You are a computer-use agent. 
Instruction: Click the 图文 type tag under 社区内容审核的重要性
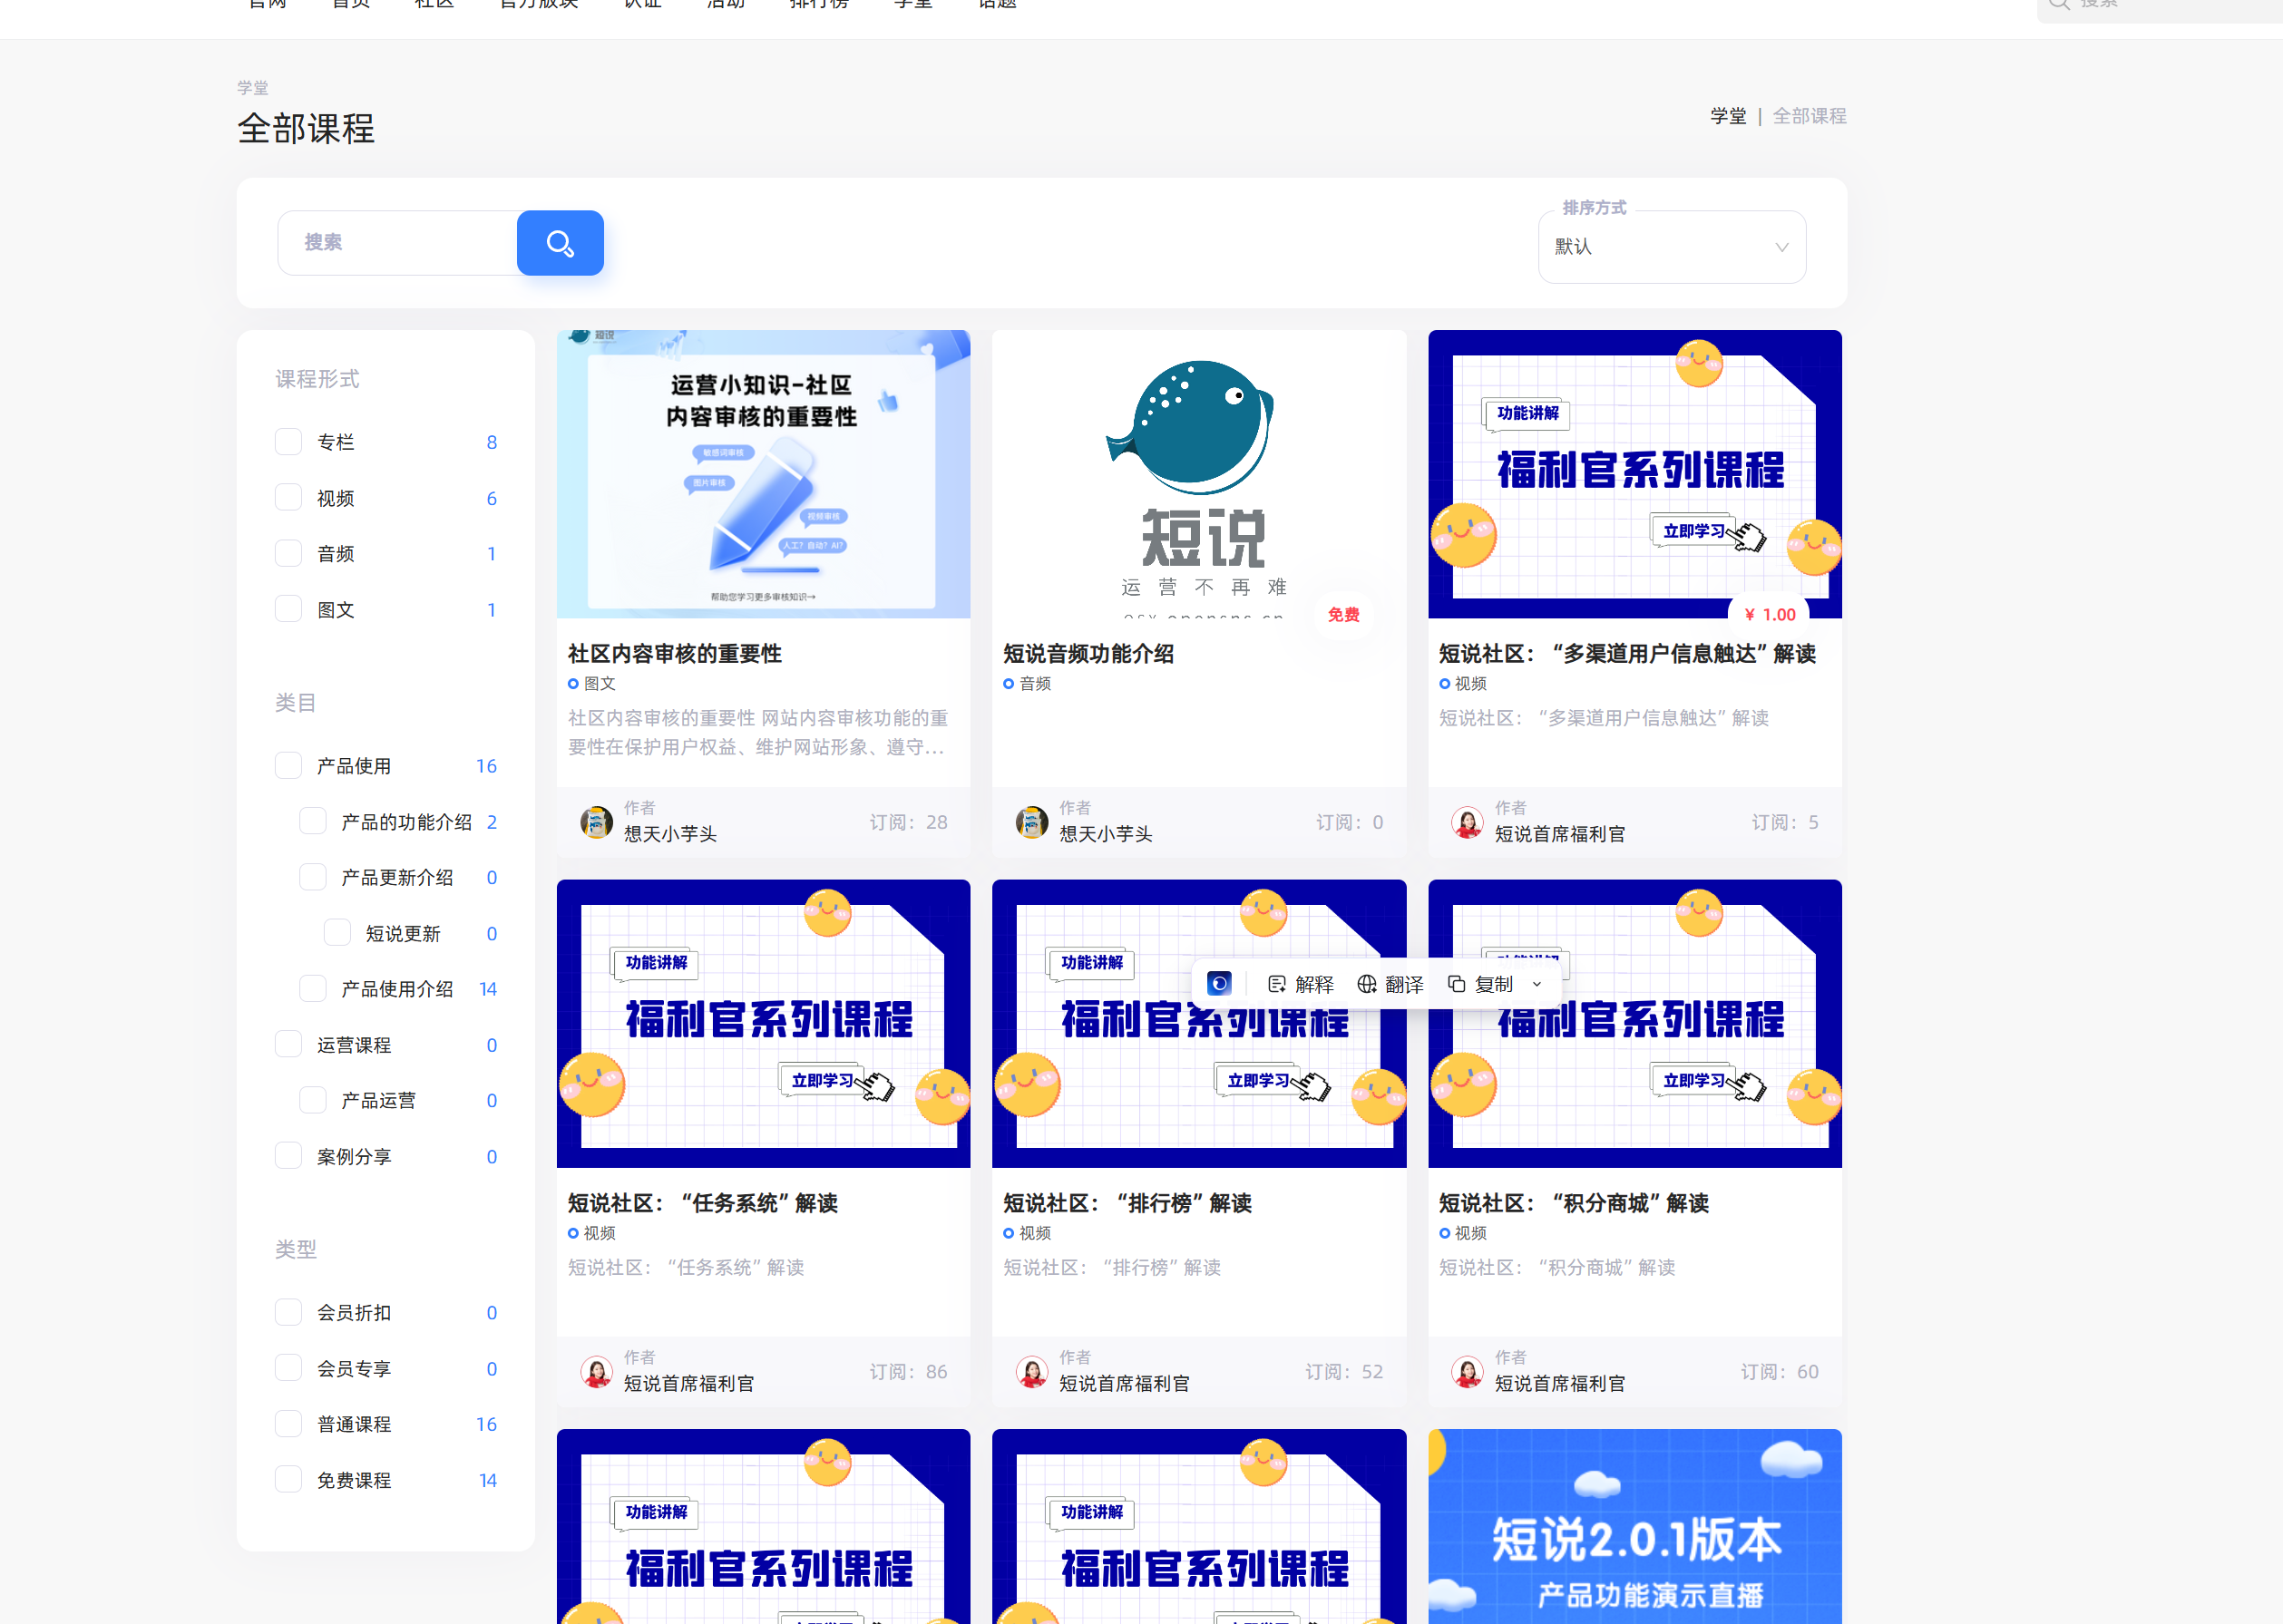592,684
